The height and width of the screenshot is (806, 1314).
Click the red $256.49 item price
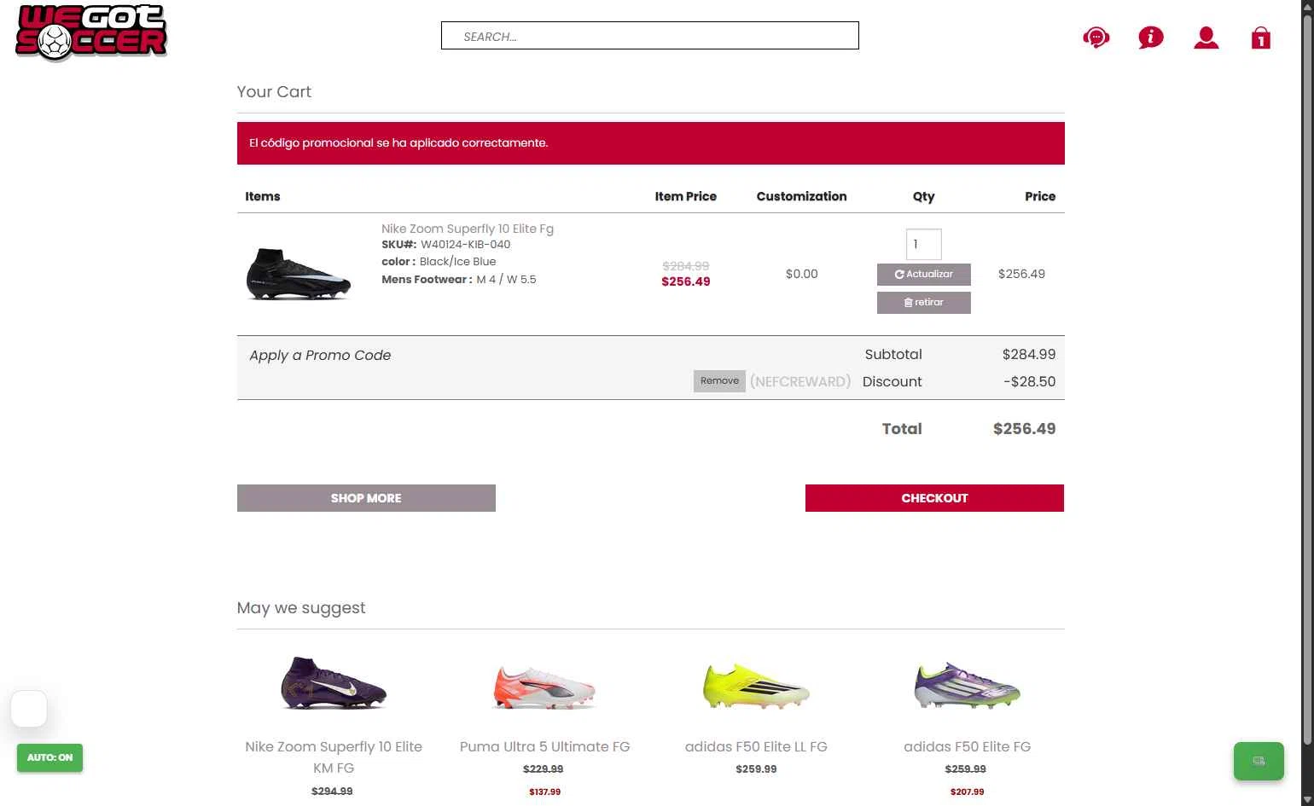pos(686,281)
